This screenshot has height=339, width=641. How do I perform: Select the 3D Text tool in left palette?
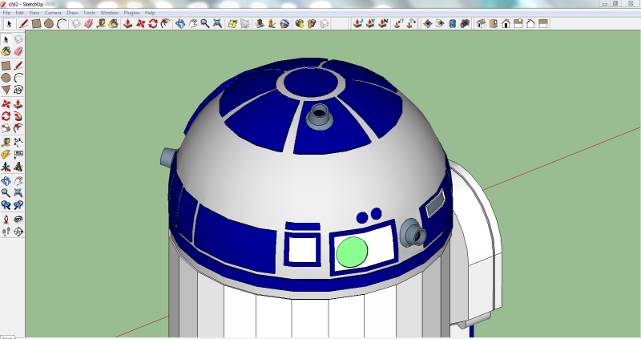[18, 167]
